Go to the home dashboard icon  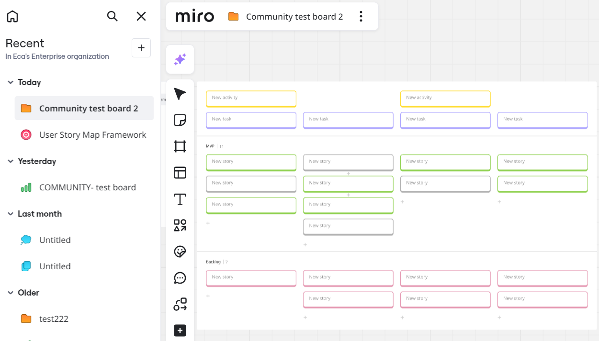click(x=12, y=16)
